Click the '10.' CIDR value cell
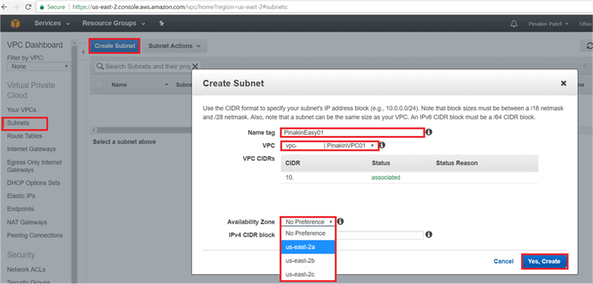This screenshot has width=593, height=284. click(289, 177)
